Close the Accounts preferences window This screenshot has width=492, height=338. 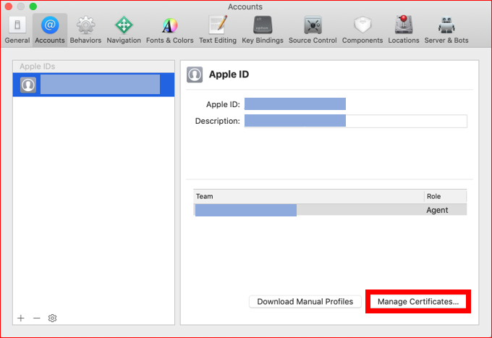pos(9,7)
